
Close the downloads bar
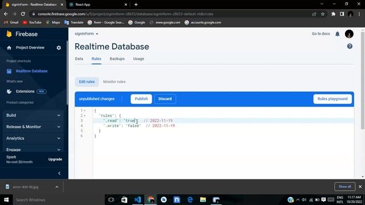360,187
